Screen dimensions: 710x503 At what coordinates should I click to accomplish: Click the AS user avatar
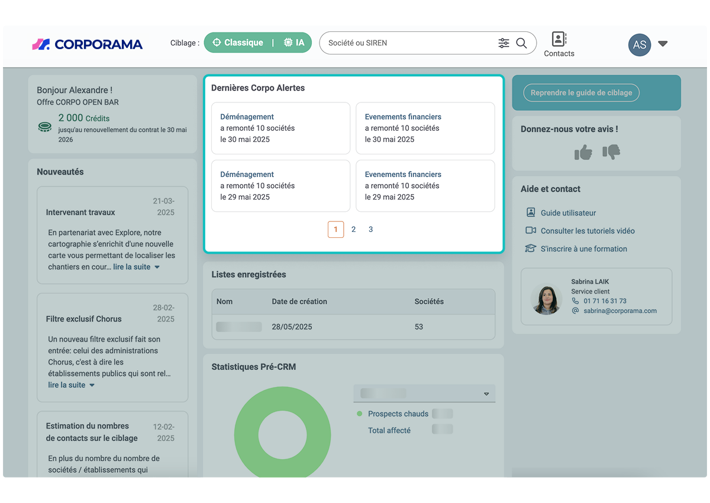point(640,45)
